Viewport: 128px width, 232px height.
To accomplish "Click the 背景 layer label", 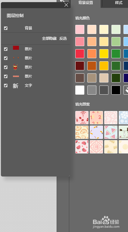I will pos(28,28).
